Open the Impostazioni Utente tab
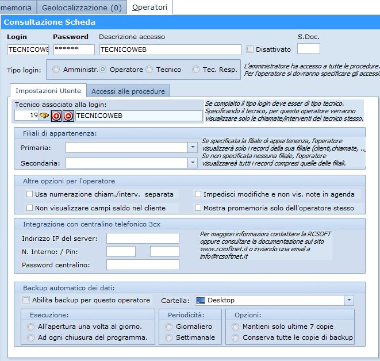Image resolution: width=380 pixels, height=361 pixels. coord(48,91)
